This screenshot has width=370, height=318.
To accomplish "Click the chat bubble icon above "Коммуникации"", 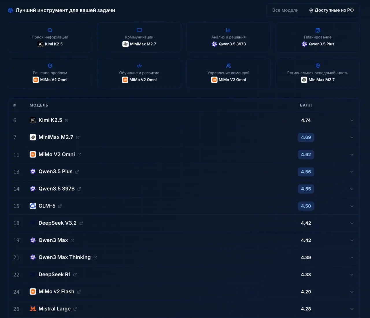I will (139, 30).
